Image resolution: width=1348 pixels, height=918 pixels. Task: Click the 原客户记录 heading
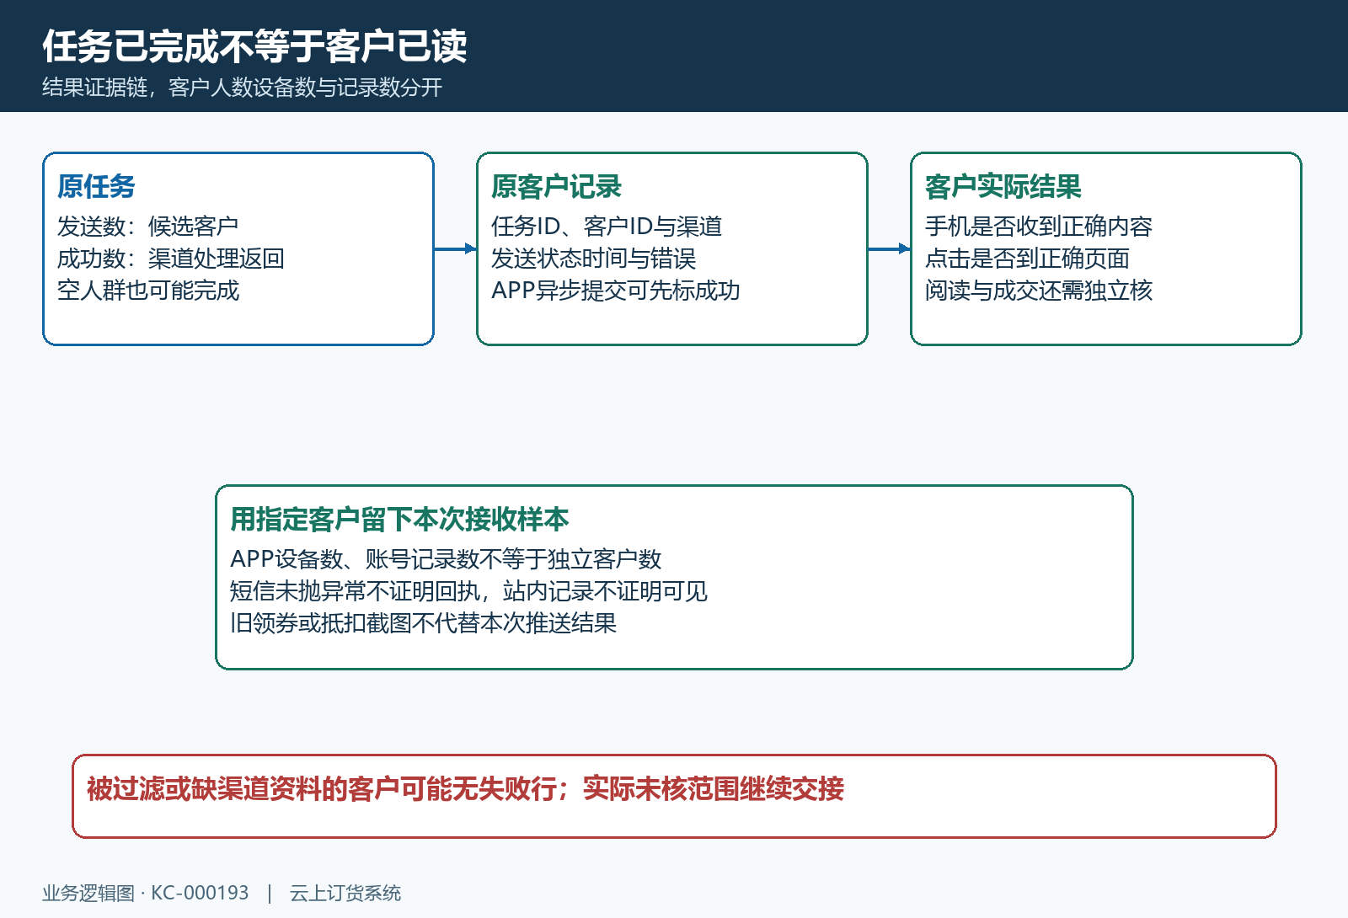click(556, 186)
